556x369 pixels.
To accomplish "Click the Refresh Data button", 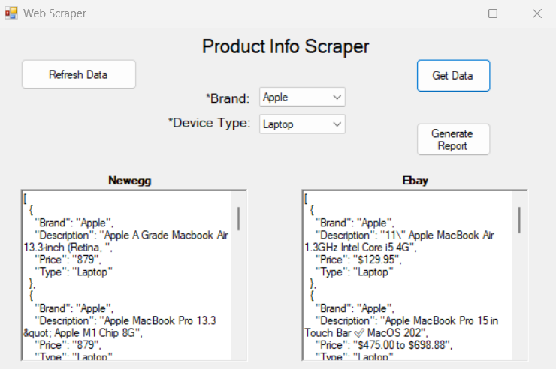I will point(79,74).
